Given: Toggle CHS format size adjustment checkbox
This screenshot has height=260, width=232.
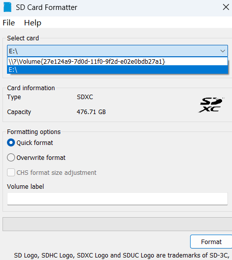Looking at the screenshot, I should 11,172.
